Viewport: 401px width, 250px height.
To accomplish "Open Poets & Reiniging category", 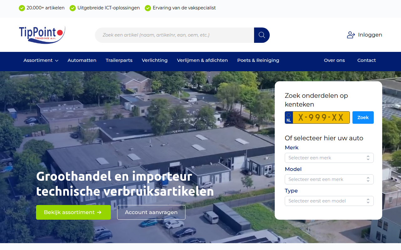I will pos(258,60).
